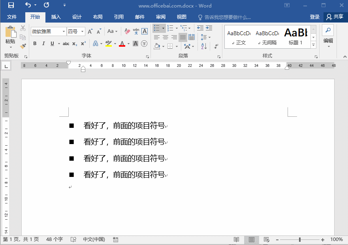Open bullet library dropdown arrow

click(164, 28)
